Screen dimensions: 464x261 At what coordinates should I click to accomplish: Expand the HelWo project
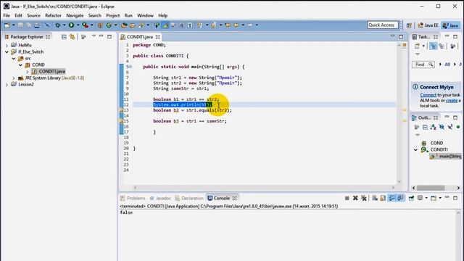tap(7, 45)
